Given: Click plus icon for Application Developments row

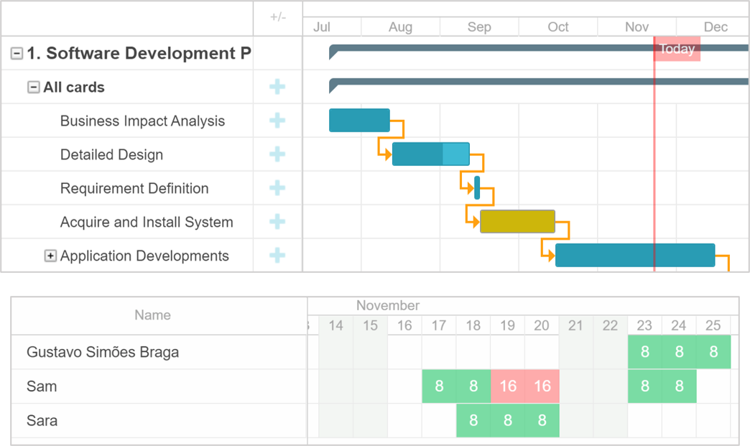Looking at the screenshot, I should click(x=277, y=256).
